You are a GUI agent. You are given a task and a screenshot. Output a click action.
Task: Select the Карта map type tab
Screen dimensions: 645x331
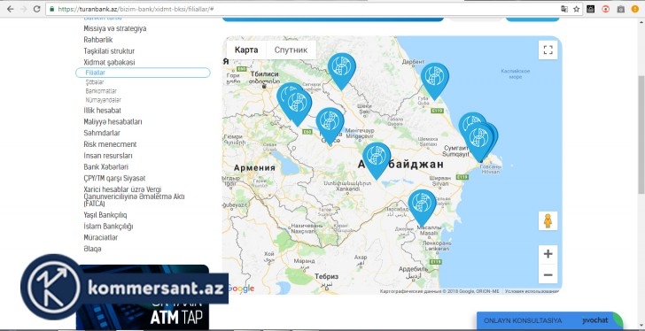[246, 50]
